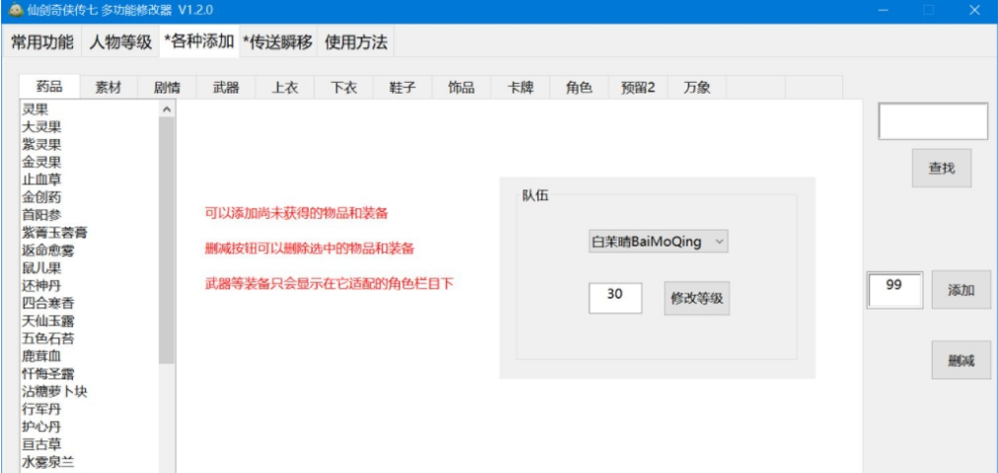The width and height of the screenshot is (998, 473).
Task: Click the app icon in title bar
Action: pyautogui.click(x=15, y=10)
